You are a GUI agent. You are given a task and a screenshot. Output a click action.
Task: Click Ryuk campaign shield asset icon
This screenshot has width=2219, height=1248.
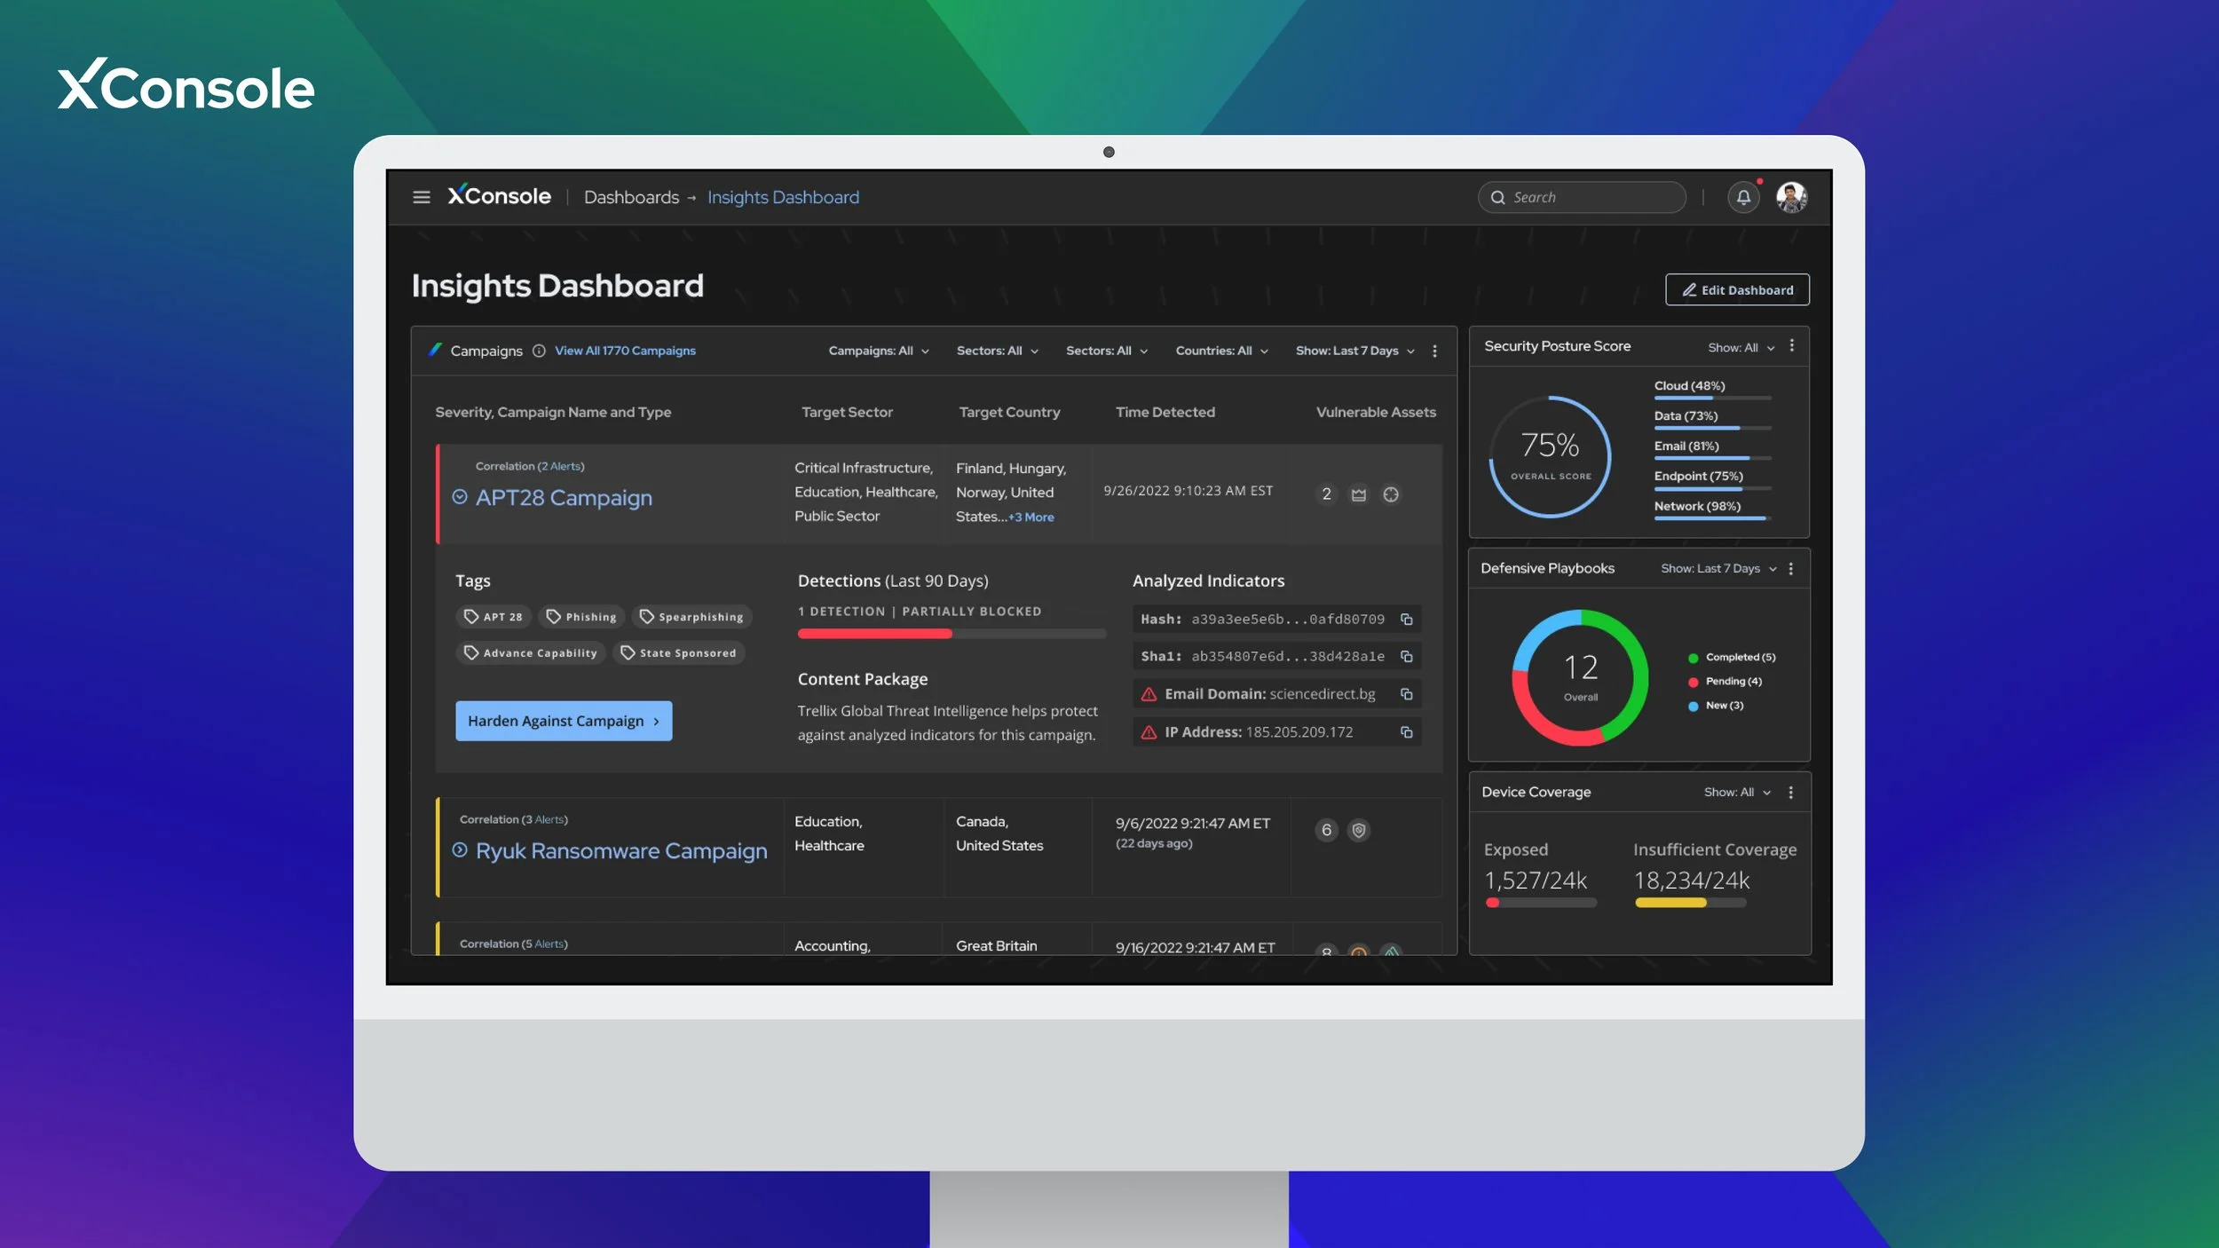(x=1358, y=830)
